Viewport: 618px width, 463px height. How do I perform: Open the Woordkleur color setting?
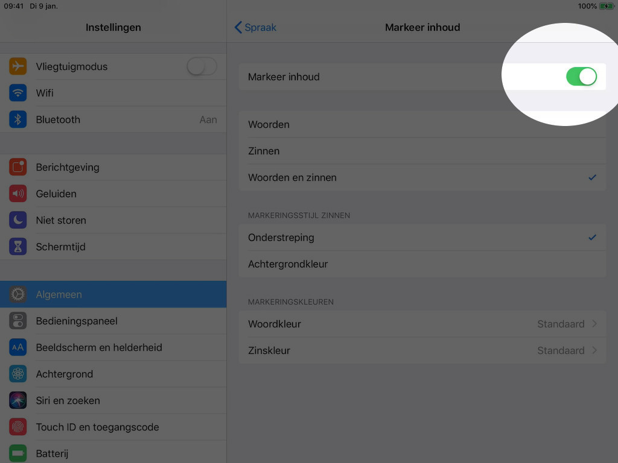click(422, 324)
